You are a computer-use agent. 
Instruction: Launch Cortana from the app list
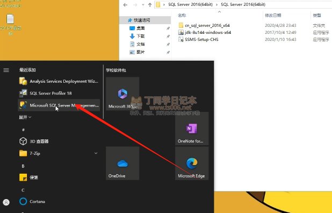[59, 201]
